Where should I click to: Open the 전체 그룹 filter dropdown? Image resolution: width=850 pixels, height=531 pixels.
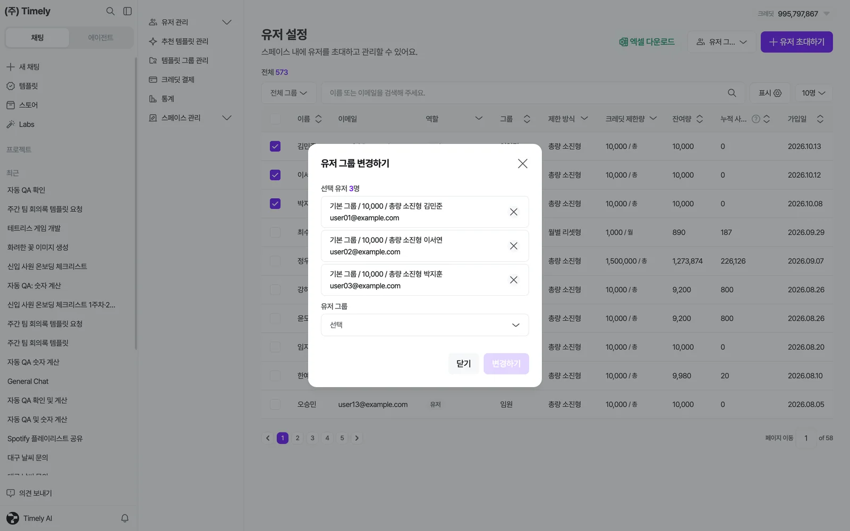pyautogui.click(x=289, y=93)
